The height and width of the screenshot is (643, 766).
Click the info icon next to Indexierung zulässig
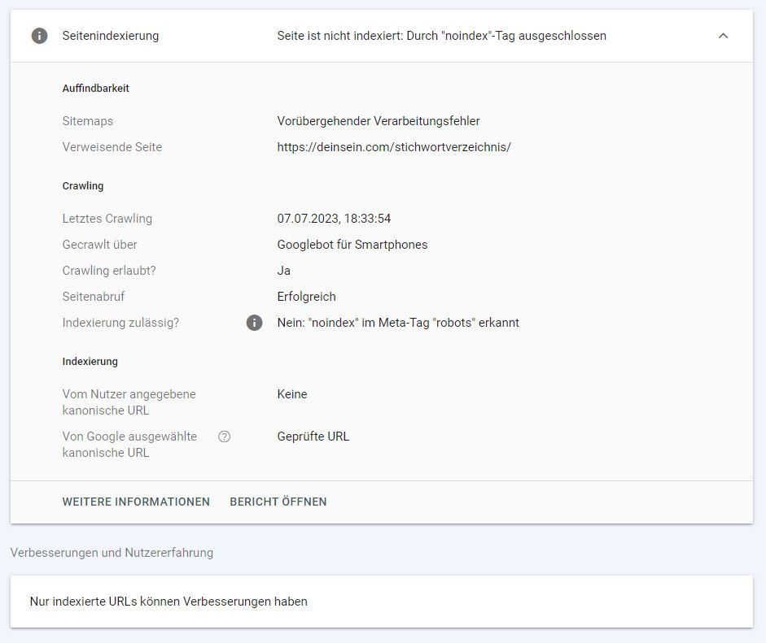coord(255,323)
